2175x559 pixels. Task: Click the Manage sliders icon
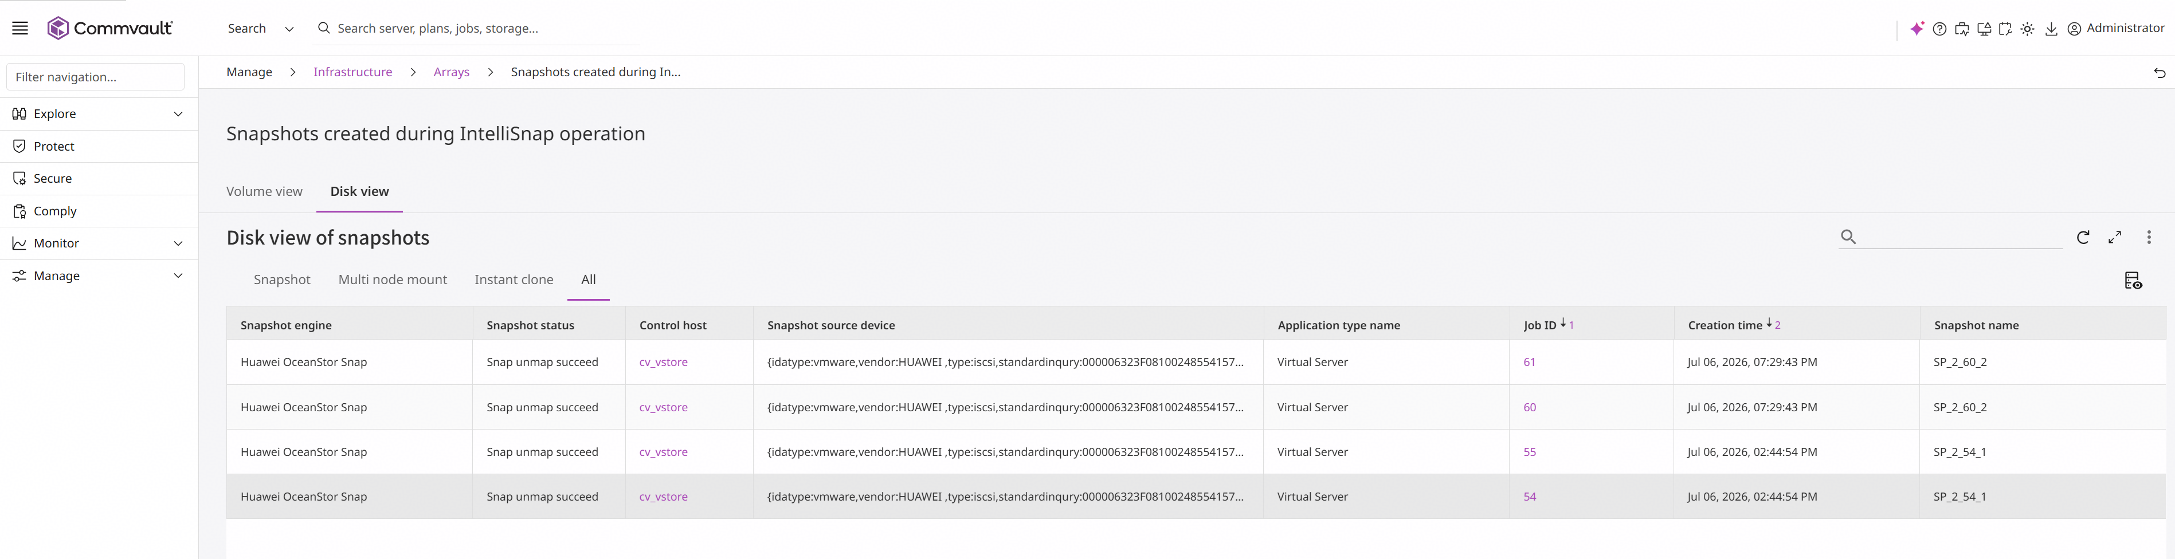[19, 276]
